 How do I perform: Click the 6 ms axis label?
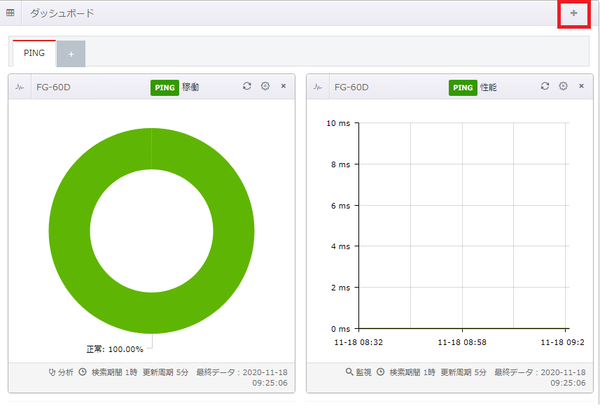pos(340,206)
